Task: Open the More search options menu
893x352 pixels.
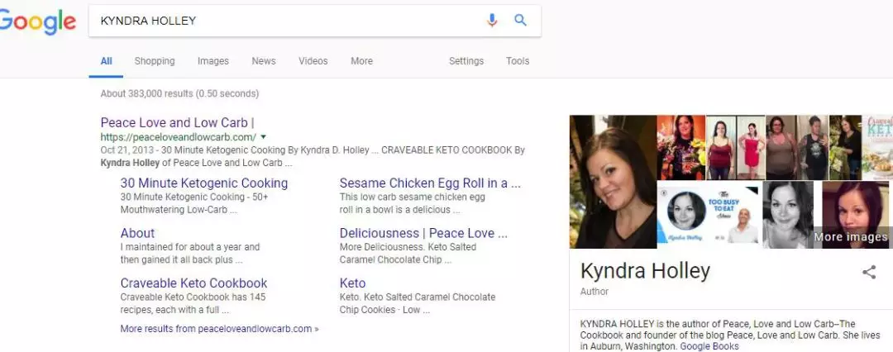Action: (x=361, y=61)
